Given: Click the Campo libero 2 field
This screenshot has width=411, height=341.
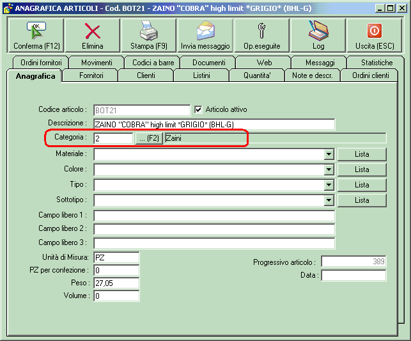Looking at the screenshot, I should coord(214,229).
